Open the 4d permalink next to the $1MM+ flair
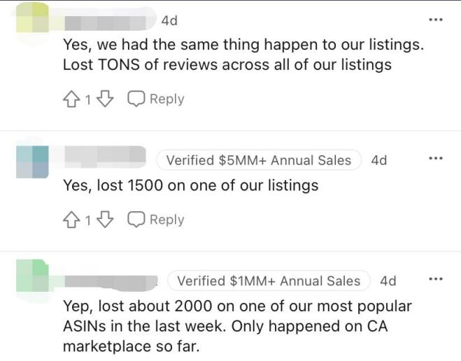 click(388, 281)
